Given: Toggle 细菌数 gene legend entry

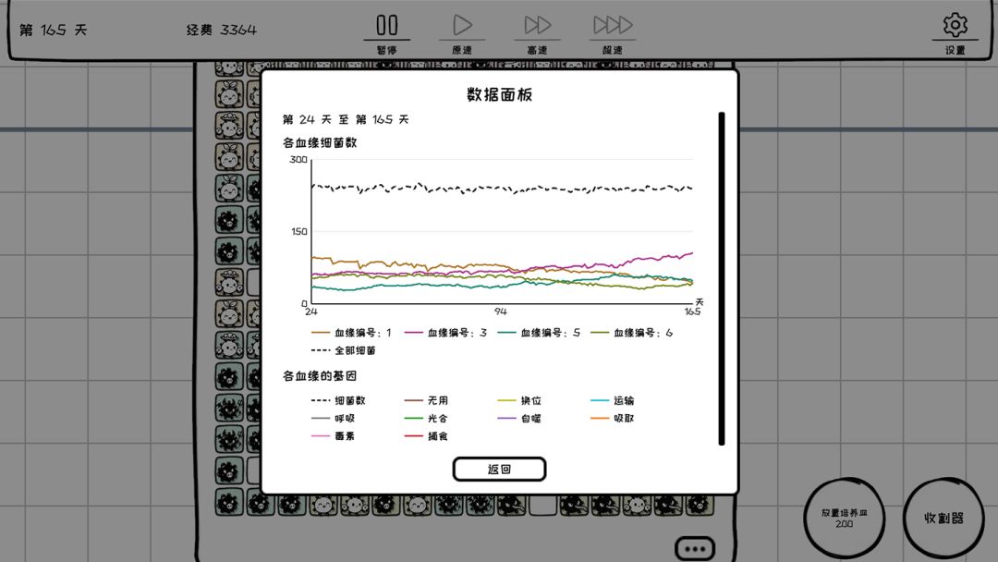Looking at the screenshot, I should point(338,400).
